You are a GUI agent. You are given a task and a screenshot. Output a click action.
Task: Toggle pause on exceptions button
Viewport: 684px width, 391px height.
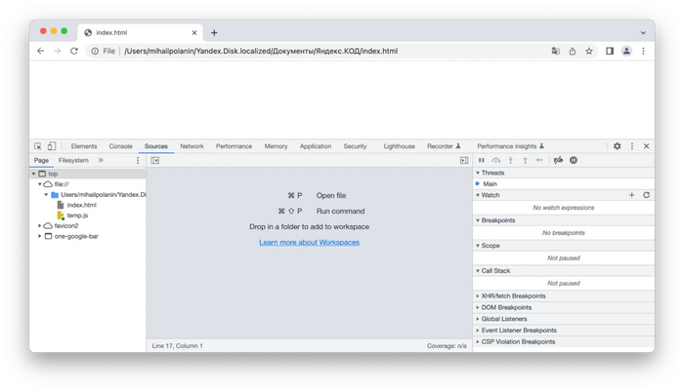[x=574, y=160]
